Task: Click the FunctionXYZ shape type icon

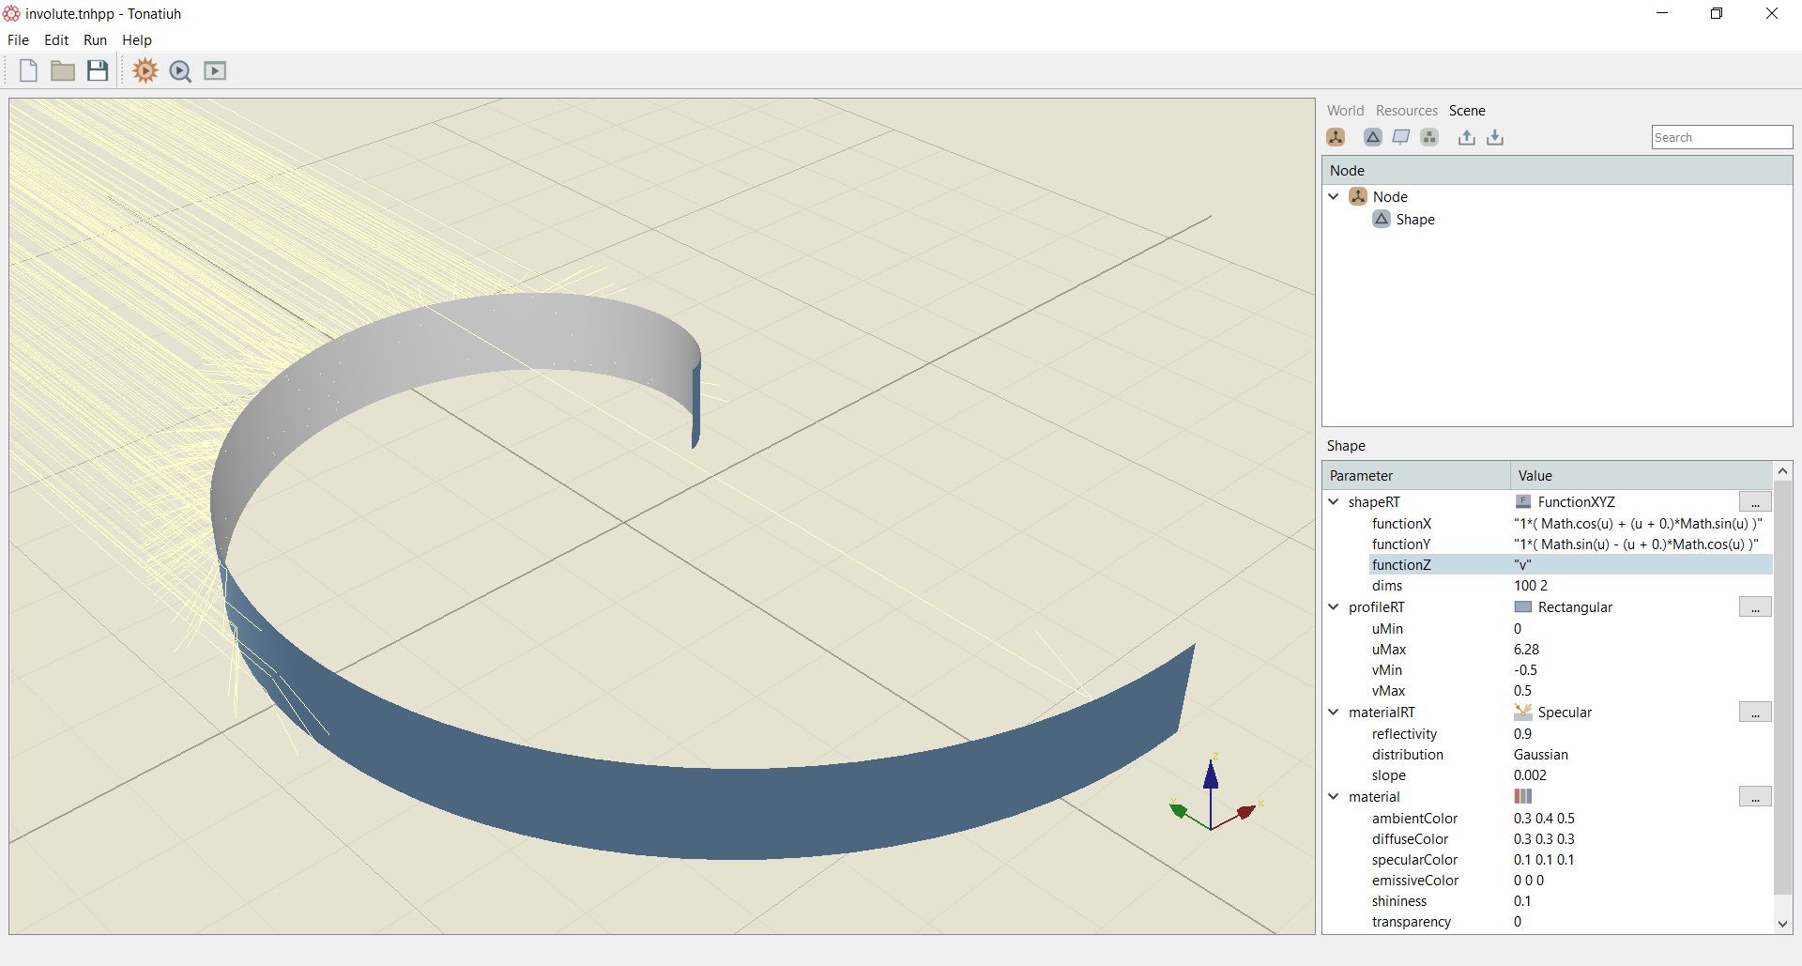Action: tap(1523, 501)
